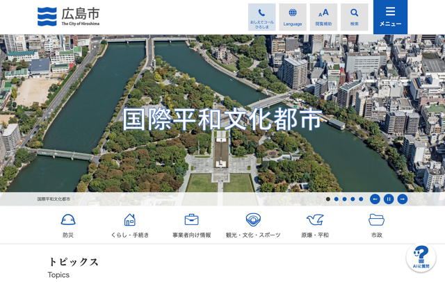Open the くらし・手続き house icon

click(x=130, y=225)
